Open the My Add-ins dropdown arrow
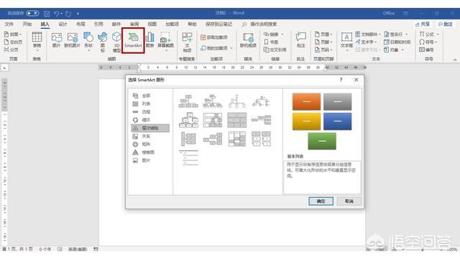The width and height of the screenshot is (460, 259). click(x=231, y=48)
